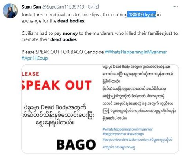This screenshot has height=155, width=183.
Task: Click the Susu San display name
Action: pyautogui.click(x=31, y=7)
